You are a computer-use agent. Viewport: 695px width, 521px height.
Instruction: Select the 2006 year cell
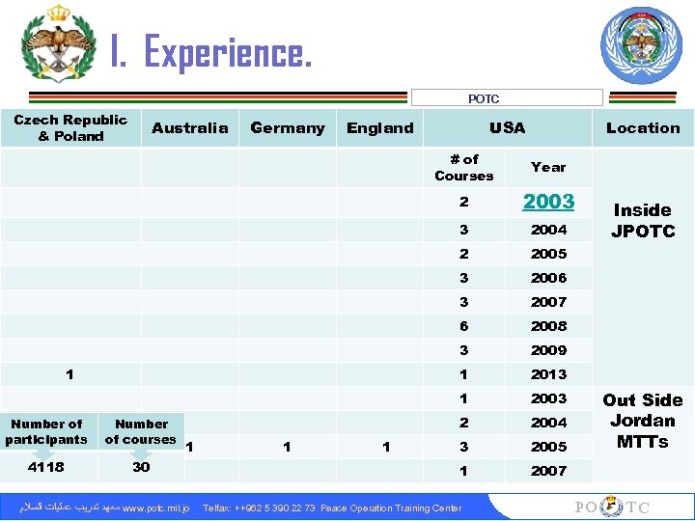(548, 278)
